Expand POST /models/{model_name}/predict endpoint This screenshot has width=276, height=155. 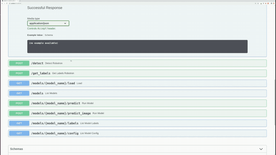coord(137,103)
